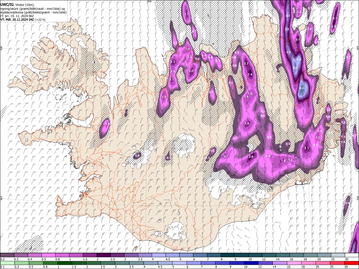
Task: Click the dark teal upper swatch between 8 and 9
Action: pos(228,255)
